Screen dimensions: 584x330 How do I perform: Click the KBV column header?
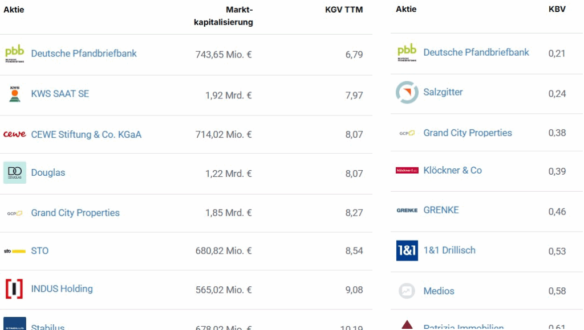557,9
